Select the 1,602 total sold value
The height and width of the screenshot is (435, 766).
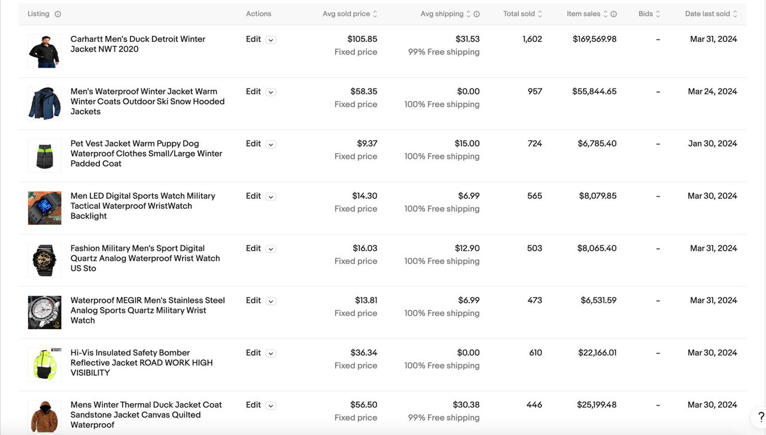click(x=532, y=39)
